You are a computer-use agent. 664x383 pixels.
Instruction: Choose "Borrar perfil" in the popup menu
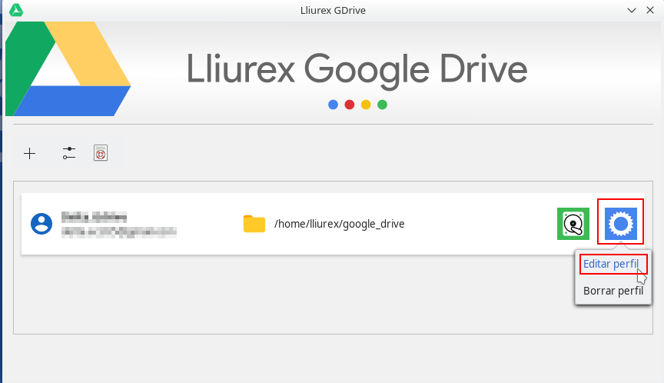point(613,291)
